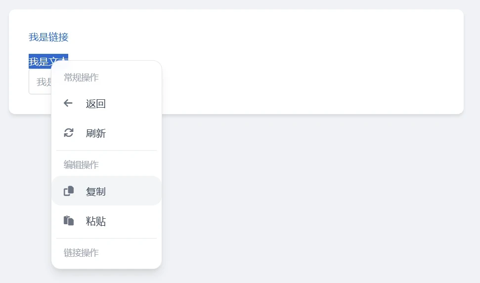Click gray page background right of menu
This screenshot has height=283, width=480.
[x=306, y=199]
